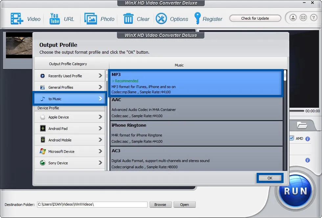This screenshot has height=218, width=322.
Task: Expand the Apple Device profile list
Action: 70,117
